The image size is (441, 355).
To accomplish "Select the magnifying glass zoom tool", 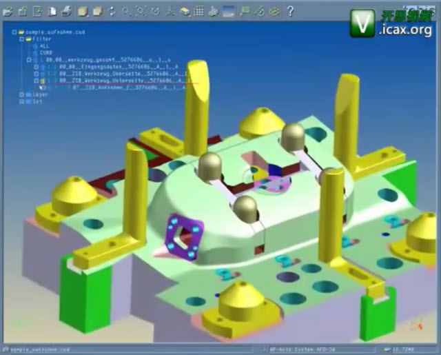I will tap(126, 12).
